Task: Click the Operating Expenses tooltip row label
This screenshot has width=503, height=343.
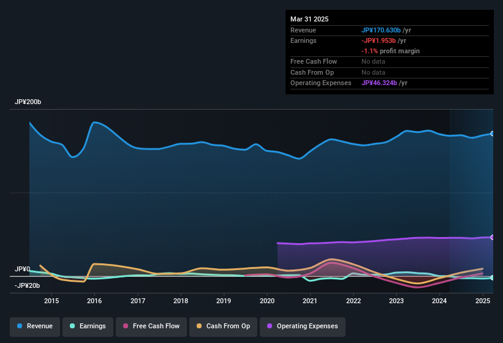Action: point(321,83)
